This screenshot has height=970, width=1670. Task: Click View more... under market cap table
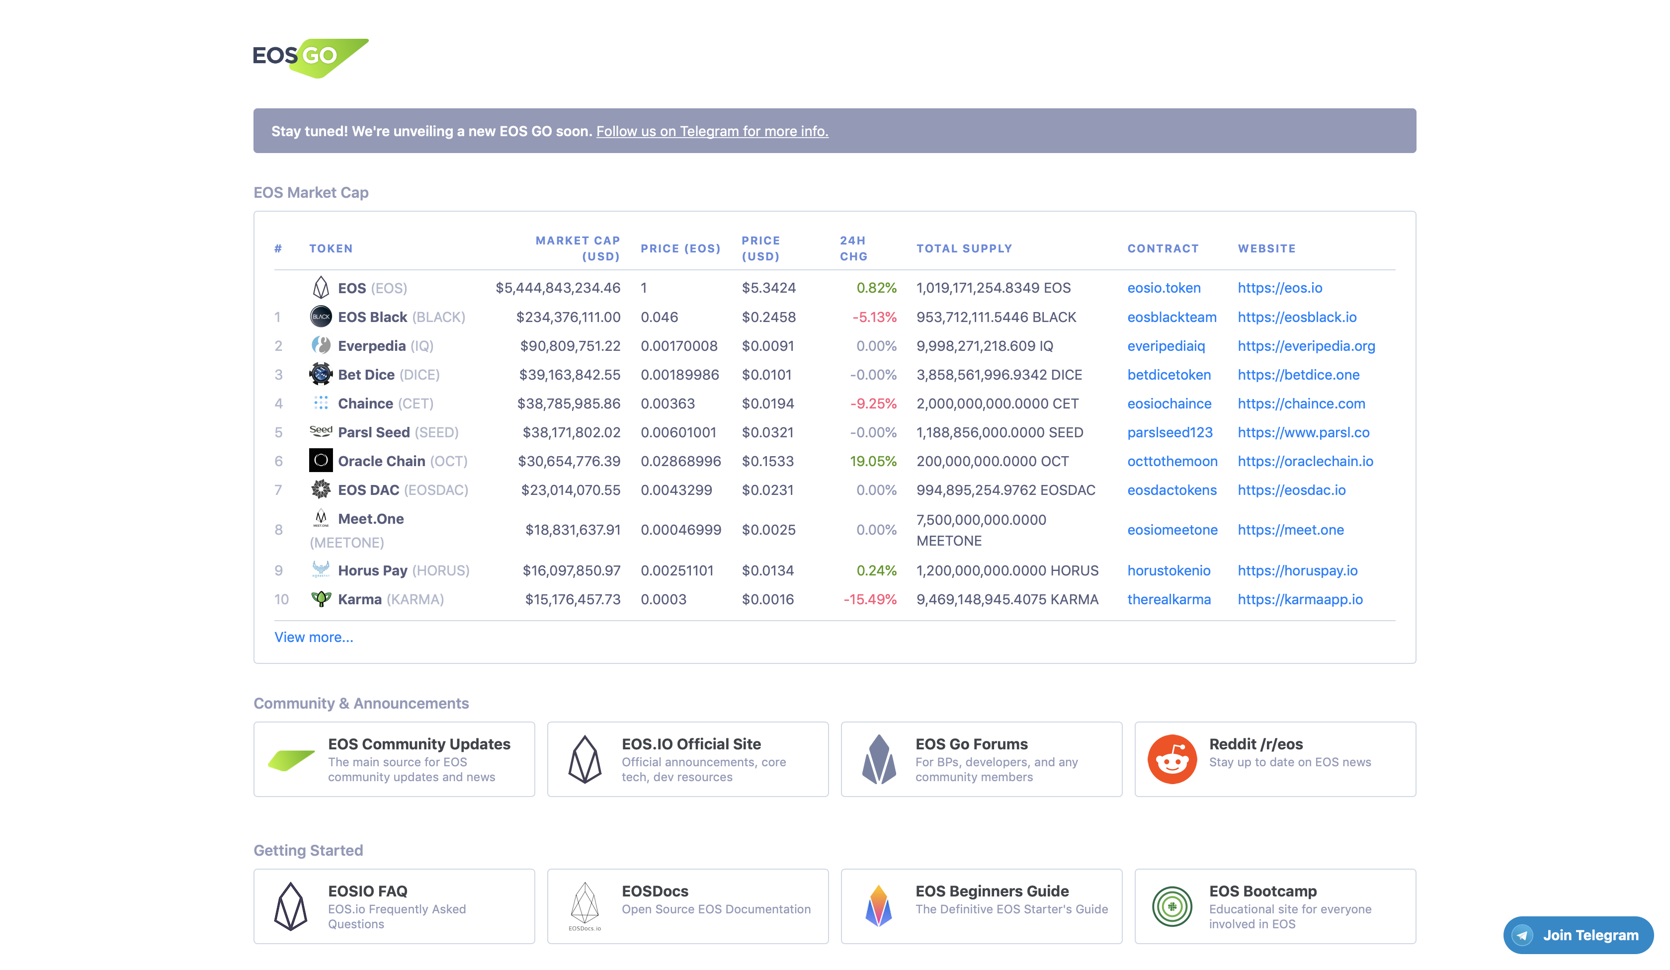[x=314, y=638]
